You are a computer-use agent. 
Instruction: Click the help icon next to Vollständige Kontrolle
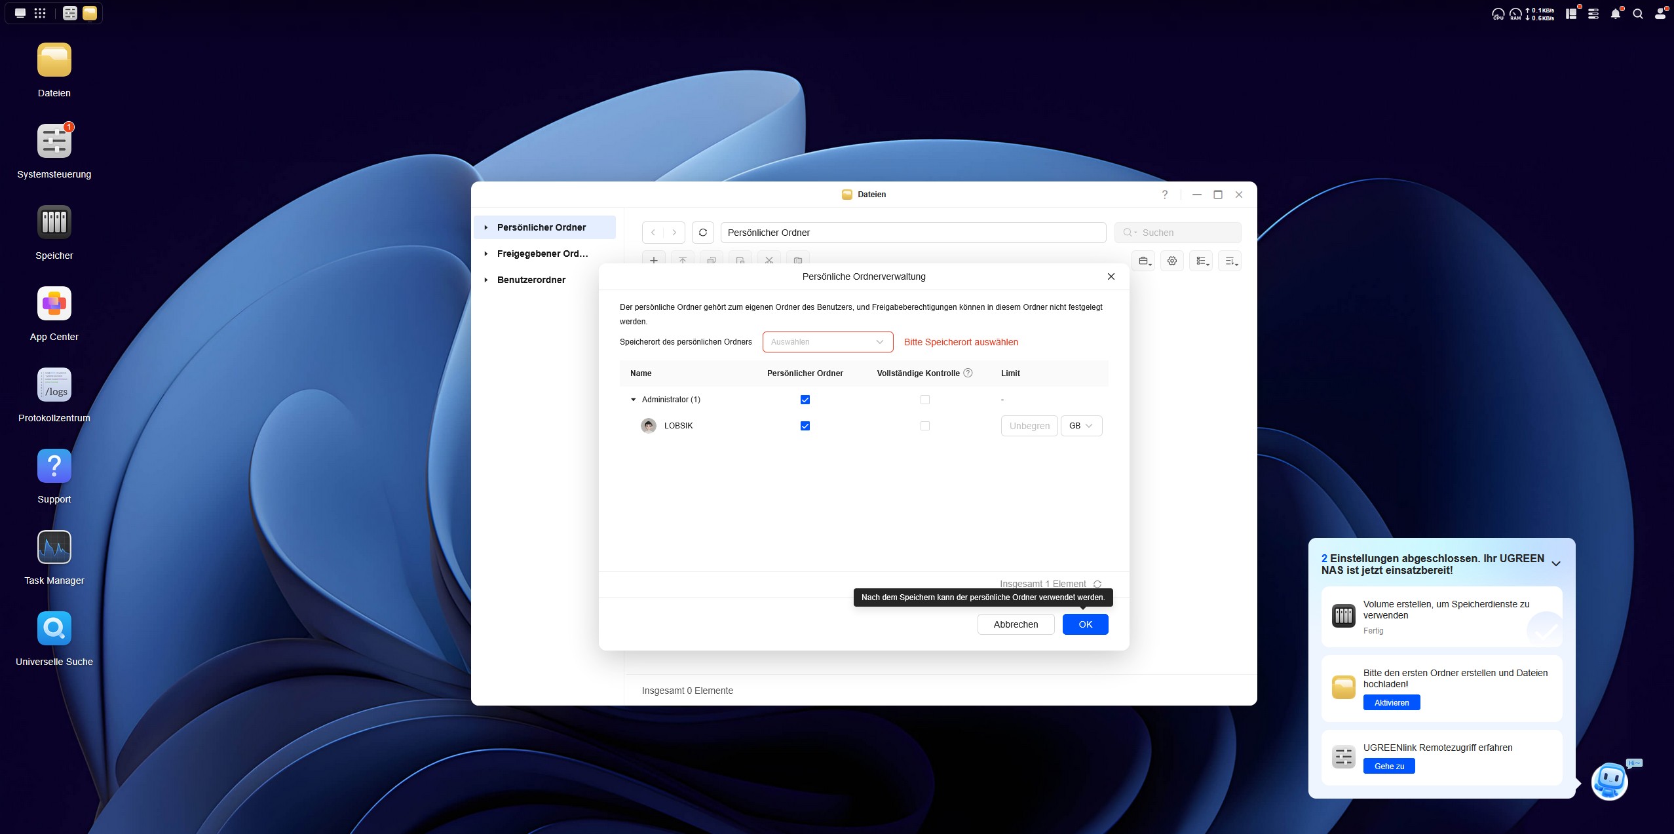click(x=968, y=373)
